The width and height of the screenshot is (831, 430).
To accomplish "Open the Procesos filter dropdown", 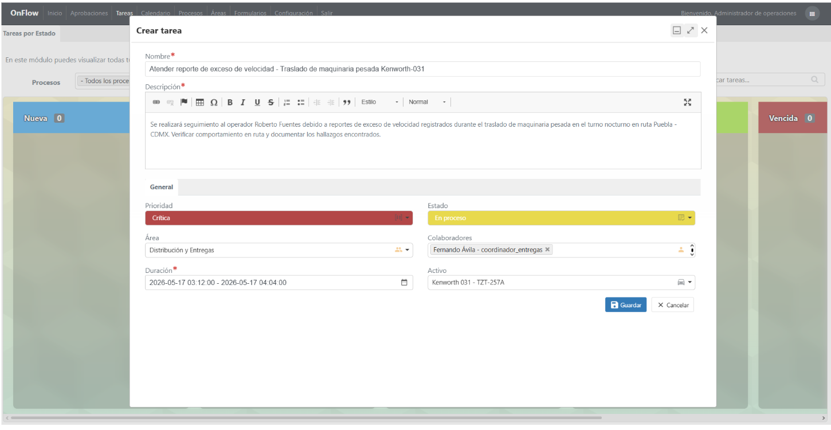I will tap(103, 81).
